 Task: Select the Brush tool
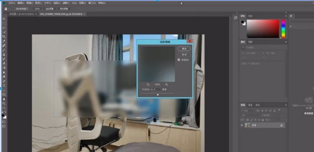pos(4,50)
